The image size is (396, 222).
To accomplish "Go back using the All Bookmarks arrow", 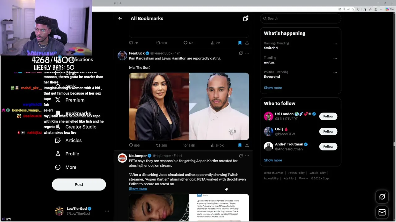I will coord(120,18).
